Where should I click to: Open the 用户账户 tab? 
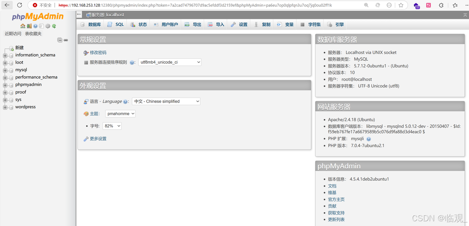coord(166,24)
